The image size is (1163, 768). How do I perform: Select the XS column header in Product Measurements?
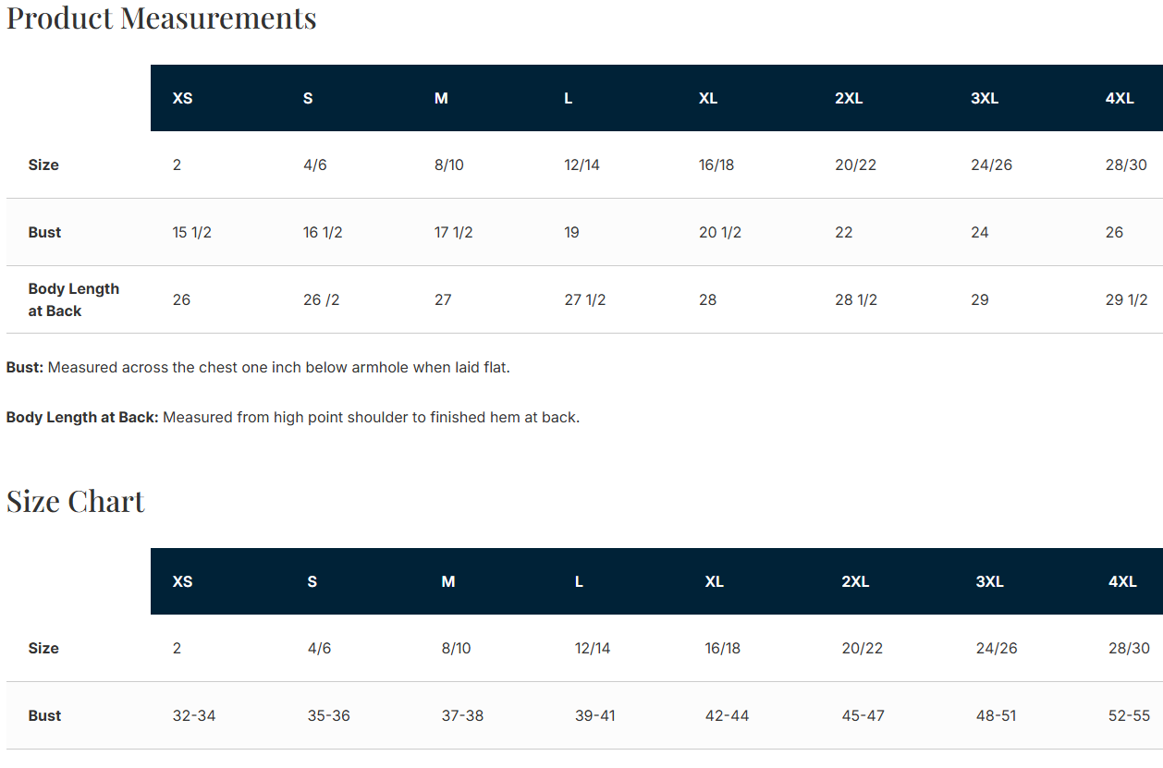(182, 98)
